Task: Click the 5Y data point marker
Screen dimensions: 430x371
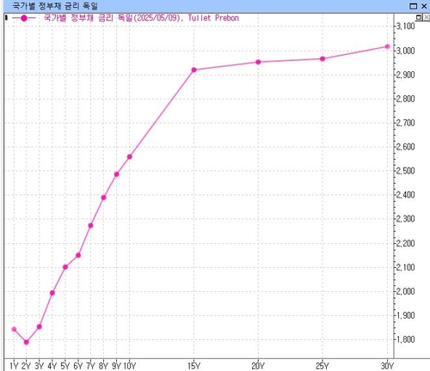Action: tap(65, 267)
